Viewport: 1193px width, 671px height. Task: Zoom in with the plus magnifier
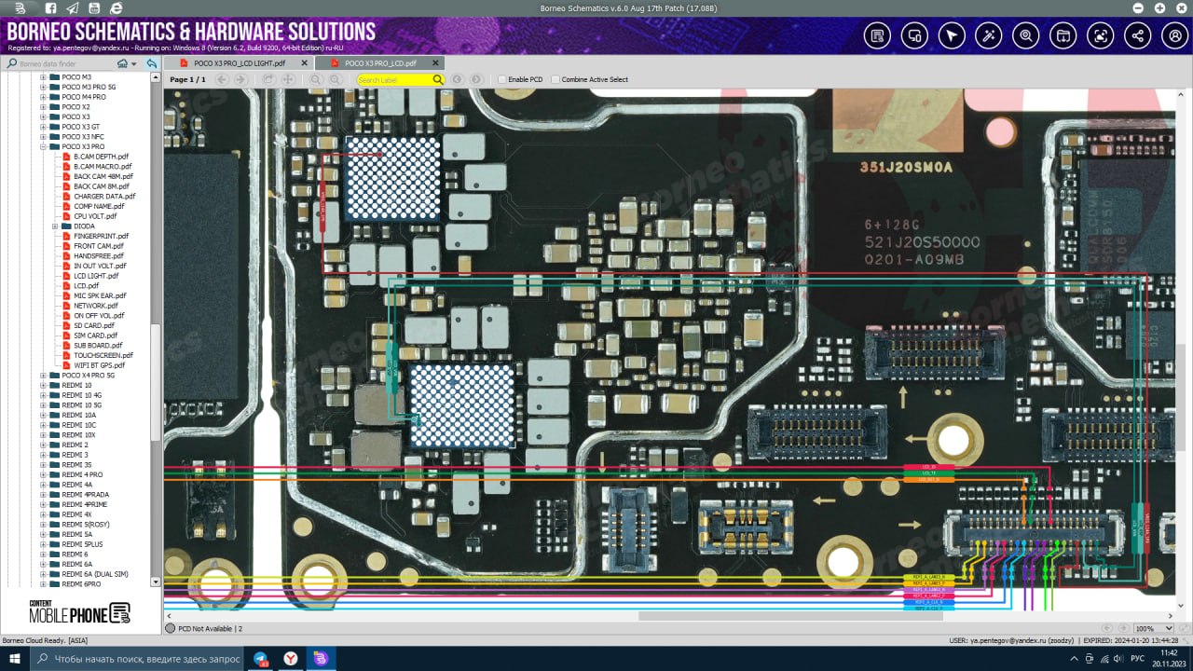pyautogui.click(x=336, y=79)
